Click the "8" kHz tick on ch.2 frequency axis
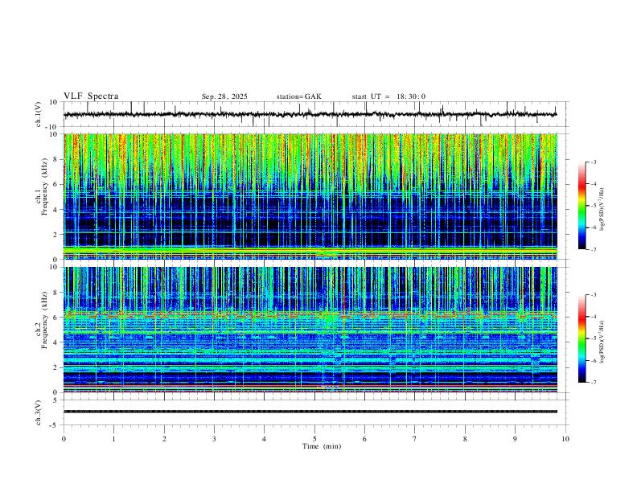Screen dimensions: 637x492 (57, 293)
